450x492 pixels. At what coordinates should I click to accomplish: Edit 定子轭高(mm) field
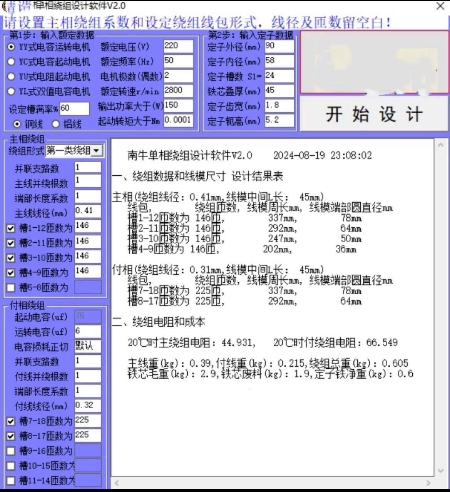click(279, 120)
